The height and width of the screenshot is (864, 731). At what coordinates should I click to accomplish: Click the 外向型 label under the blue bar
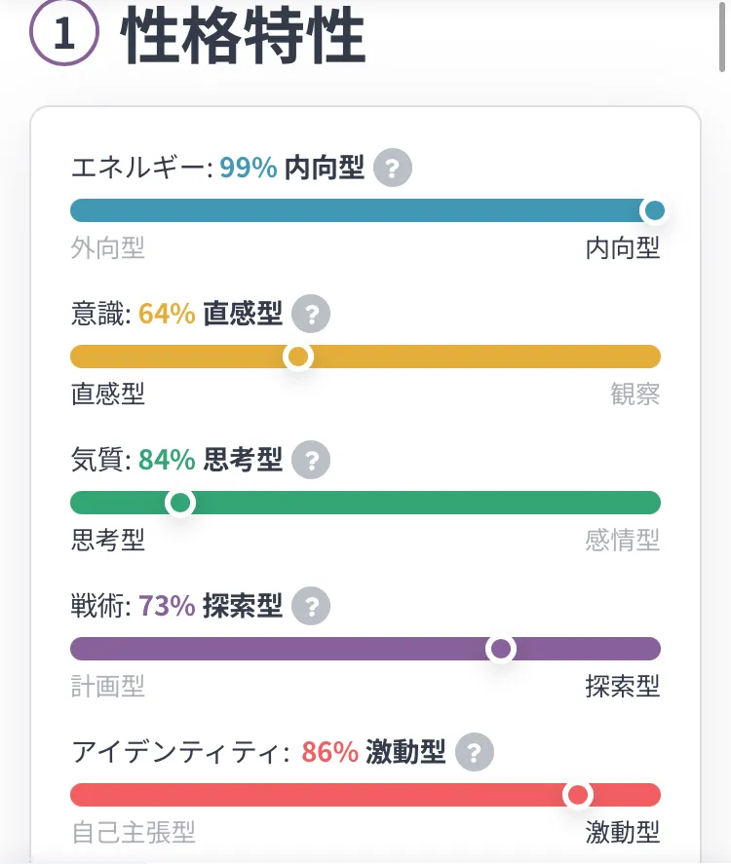pos(107,248)
